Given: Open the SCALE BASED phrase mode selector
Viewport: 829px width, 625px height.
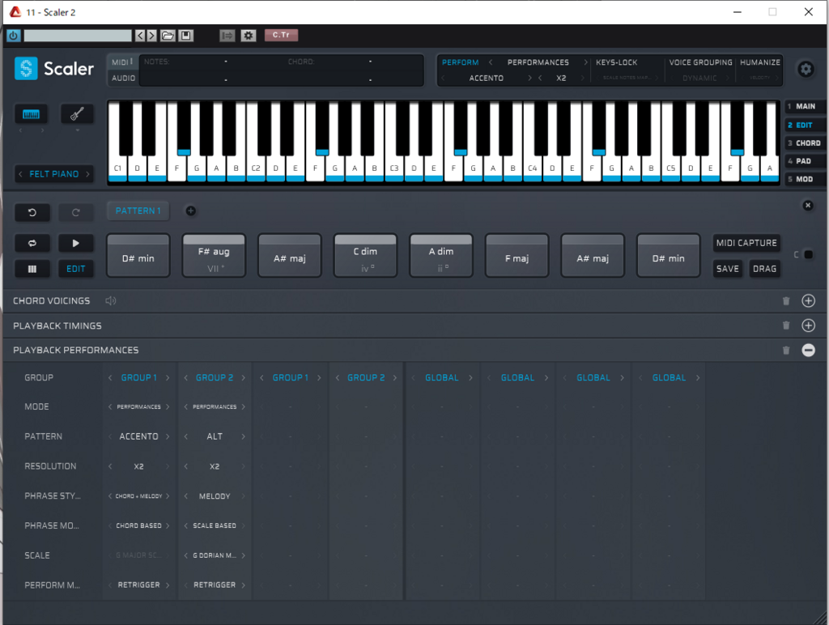Looking at the screenshot, I should (x=215, y=525).
